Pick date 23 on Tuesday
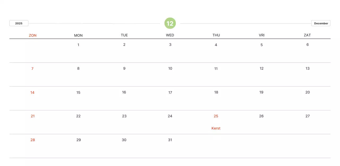Image resolution: width=340 pixels, height=166 pixels. pos(124,116)
